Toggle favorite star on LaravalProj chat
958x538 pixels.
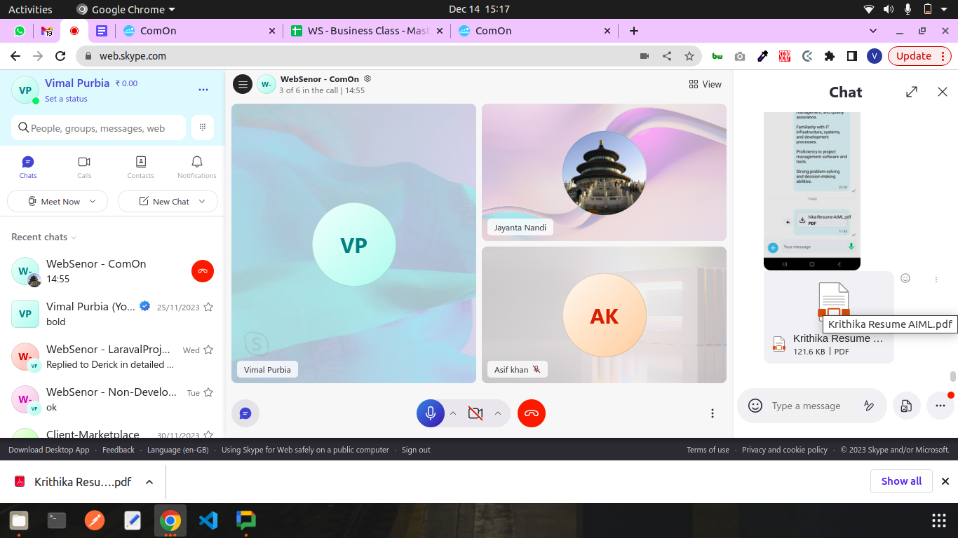(208, 350)
